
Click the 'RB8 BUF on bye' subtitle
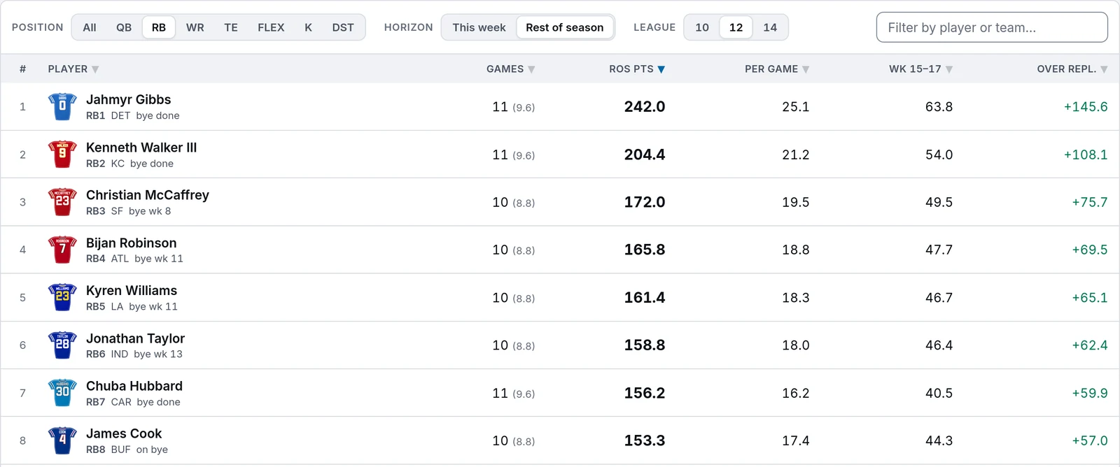pos(127,450)
